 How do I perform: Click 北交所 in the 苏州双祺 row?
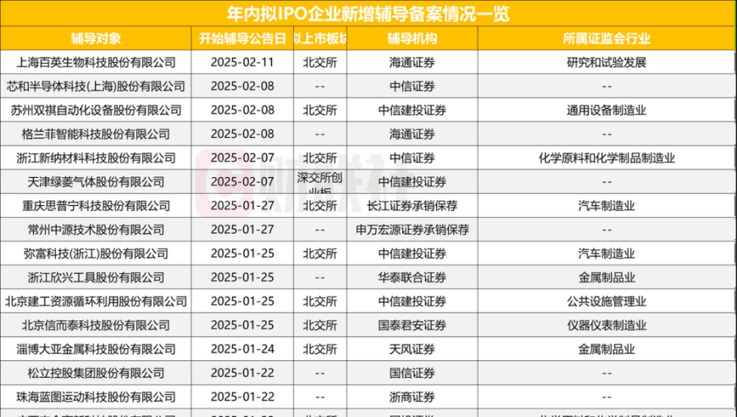pos(320,110)
